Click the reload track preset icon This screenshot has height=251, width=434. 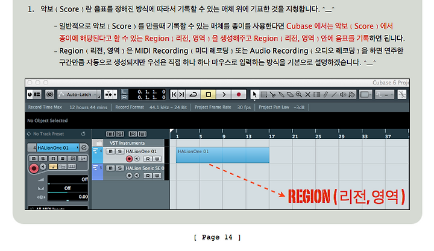tap(83, 134)
